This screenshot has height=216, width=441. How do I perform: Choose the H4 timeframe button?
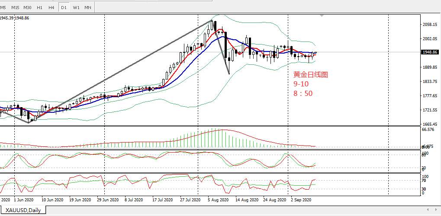coord(51,8)
